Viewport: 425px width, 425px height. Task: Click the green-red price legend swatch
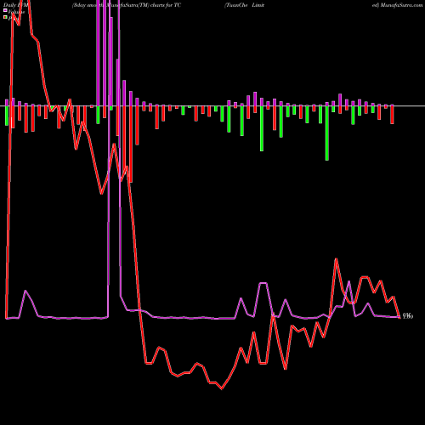pyautogui.click(x=5, y=18)
